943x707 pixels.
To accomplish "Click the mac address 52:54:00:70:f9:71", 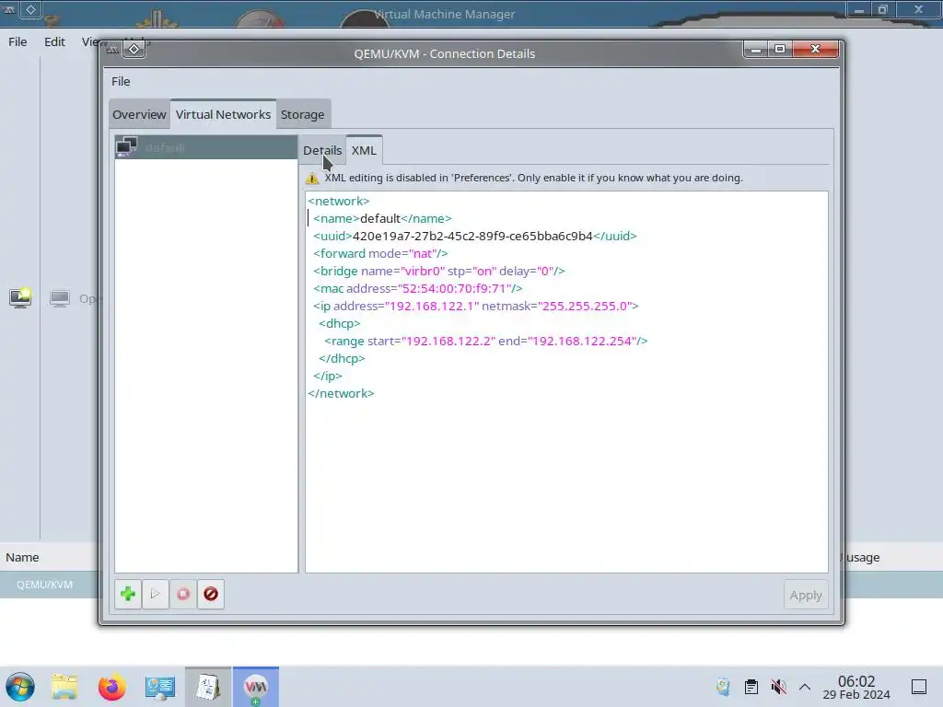I will pyautogui.click(x=455, y=288).
